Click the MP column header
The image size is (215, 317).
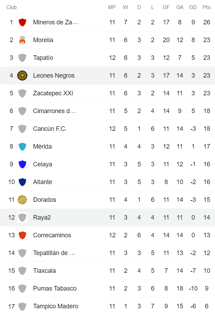[112, 7]
